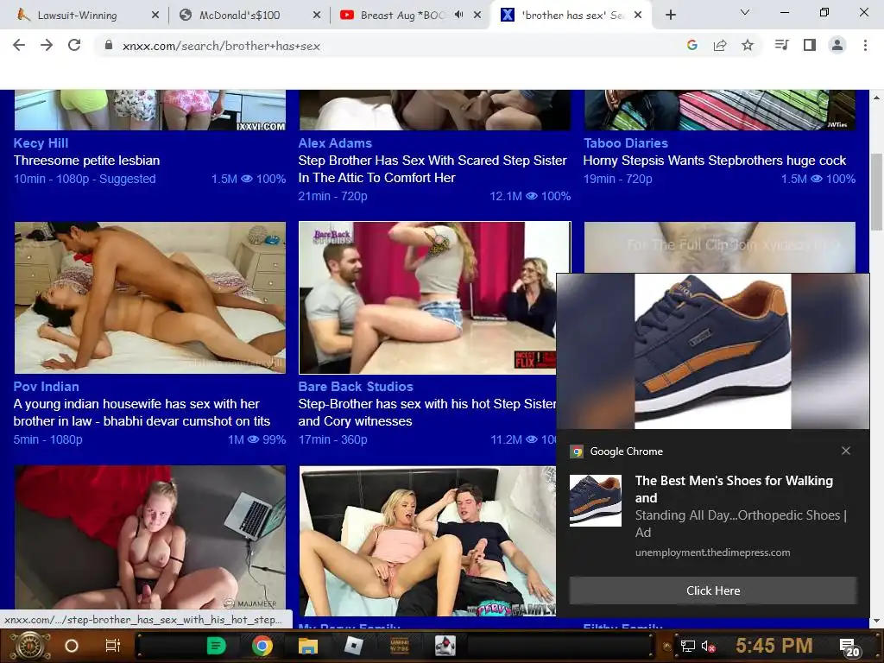Open the Taboo Diaries channel link

pos(625,143)
